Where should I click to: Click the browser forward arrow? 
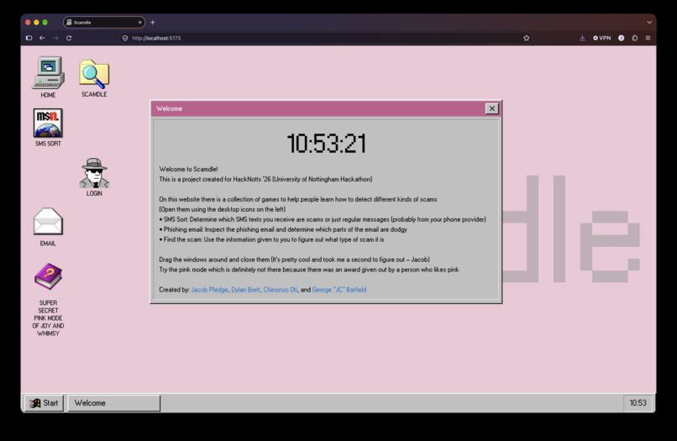pos(55,38)
